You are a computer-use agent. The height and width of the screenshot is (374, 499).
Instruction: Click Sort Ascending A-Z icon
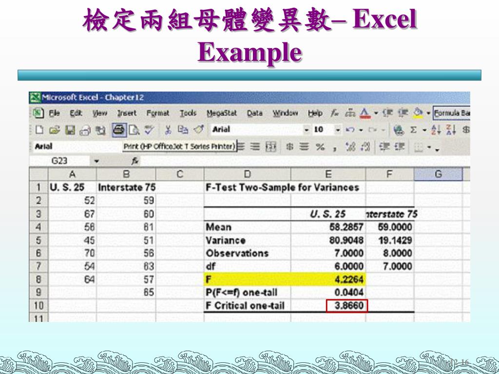pos(436,130)
